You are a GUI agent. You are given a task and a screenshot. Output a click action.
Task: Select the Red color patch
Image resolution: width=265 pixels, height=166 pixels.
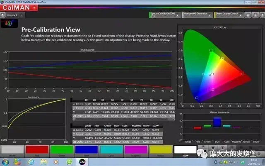click(x=36, y=150)
